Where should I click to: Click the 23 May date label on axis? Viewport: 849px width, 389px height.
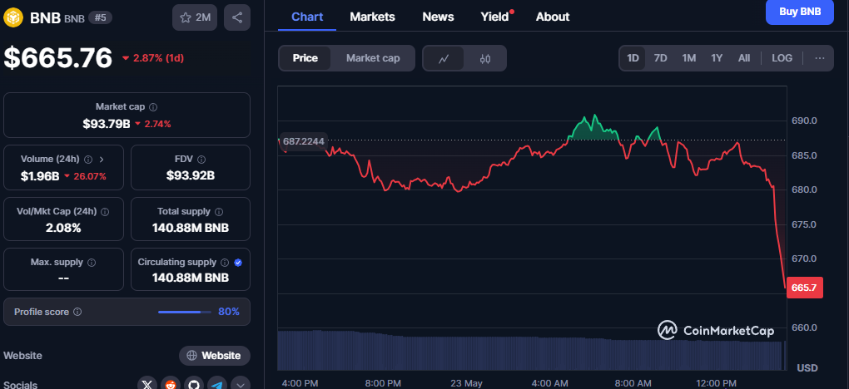(x=466, y=383)
